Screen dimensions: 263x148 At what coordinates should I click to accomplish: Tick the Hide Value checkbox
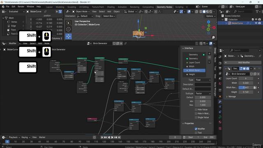196,110
